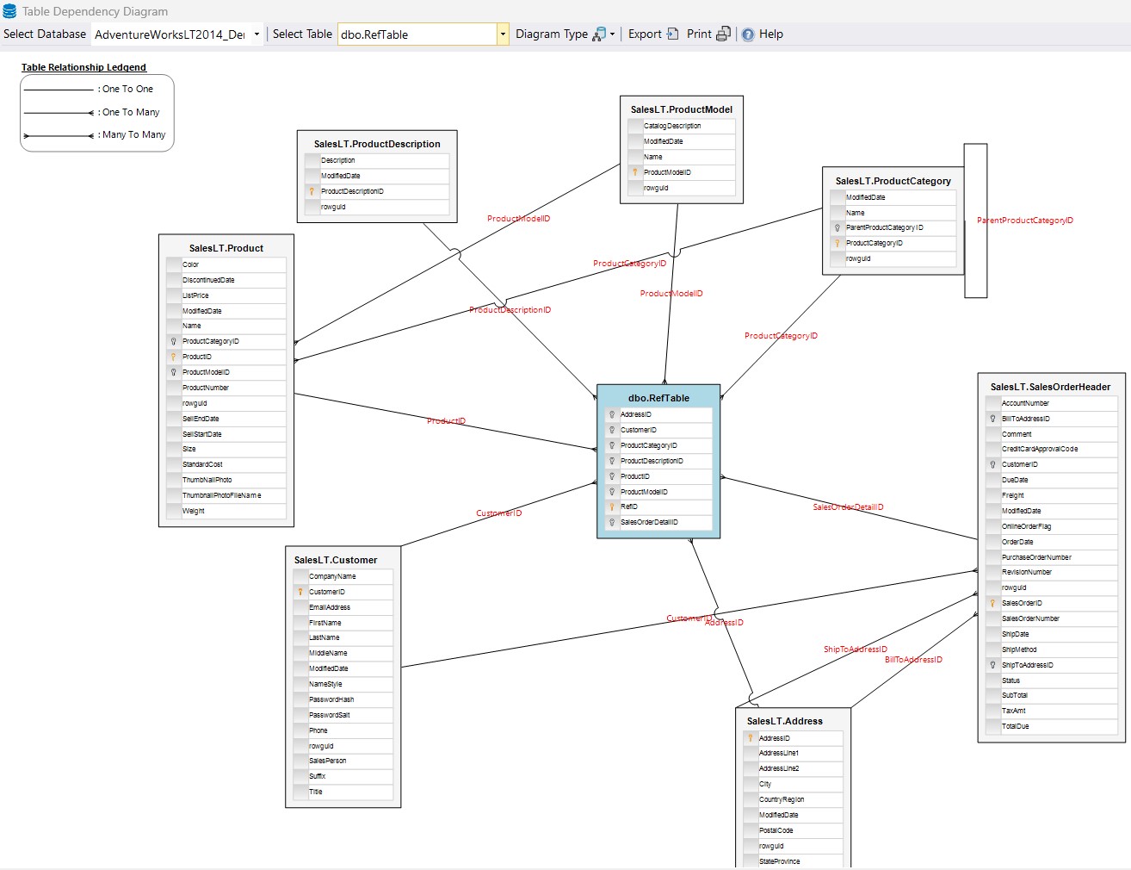
Task: Click the Help question mark icon
Action: [748, 34]
